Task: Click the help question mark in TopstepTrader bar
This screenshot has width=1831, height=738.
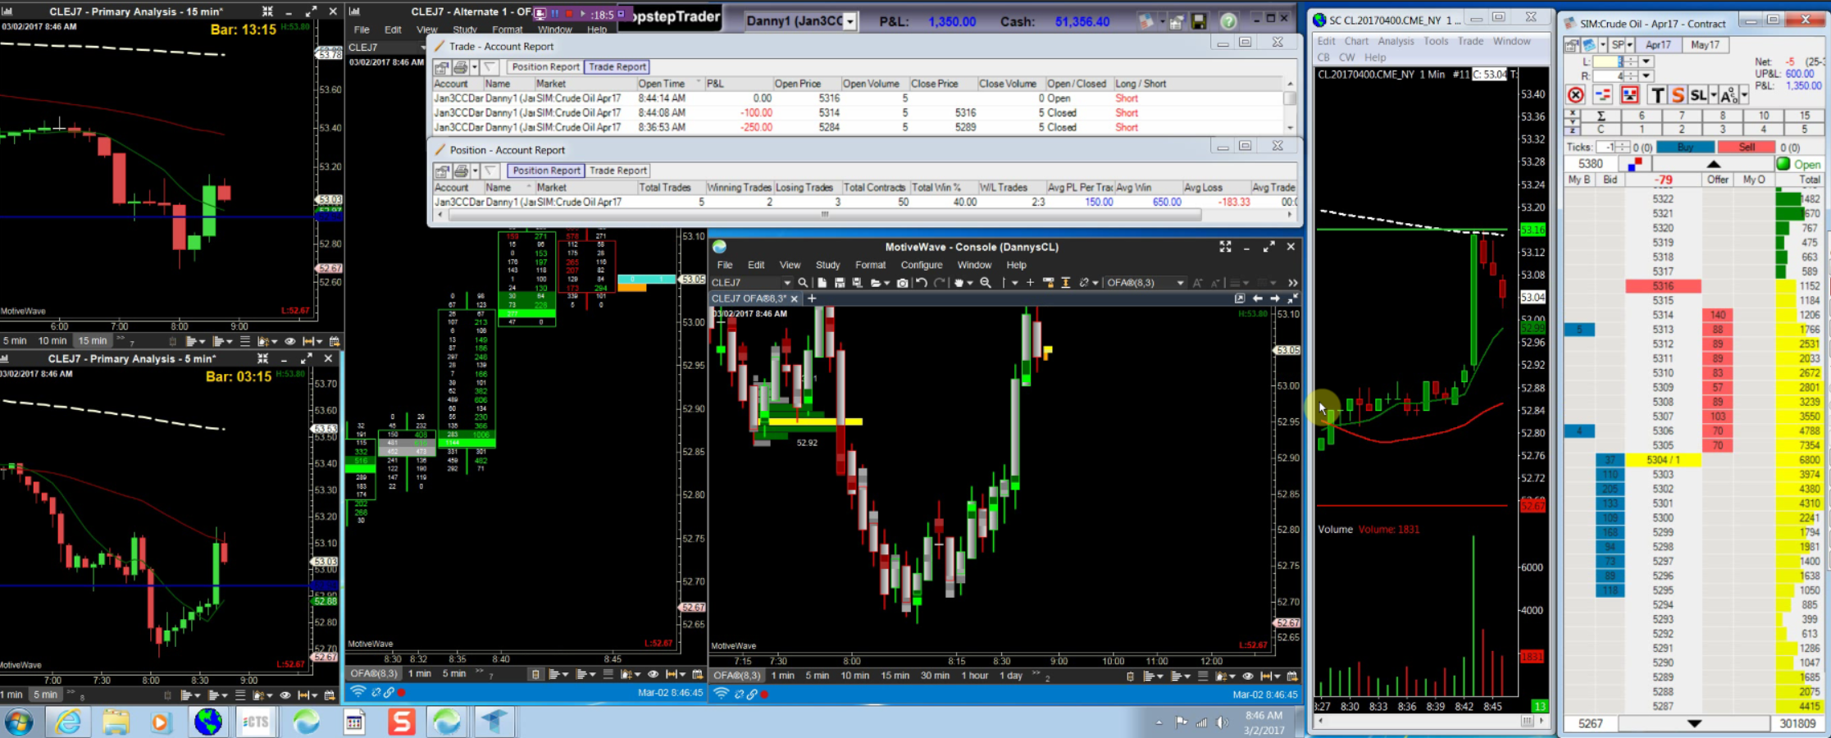Action: pyautogui.click(x=1227, y=21)
